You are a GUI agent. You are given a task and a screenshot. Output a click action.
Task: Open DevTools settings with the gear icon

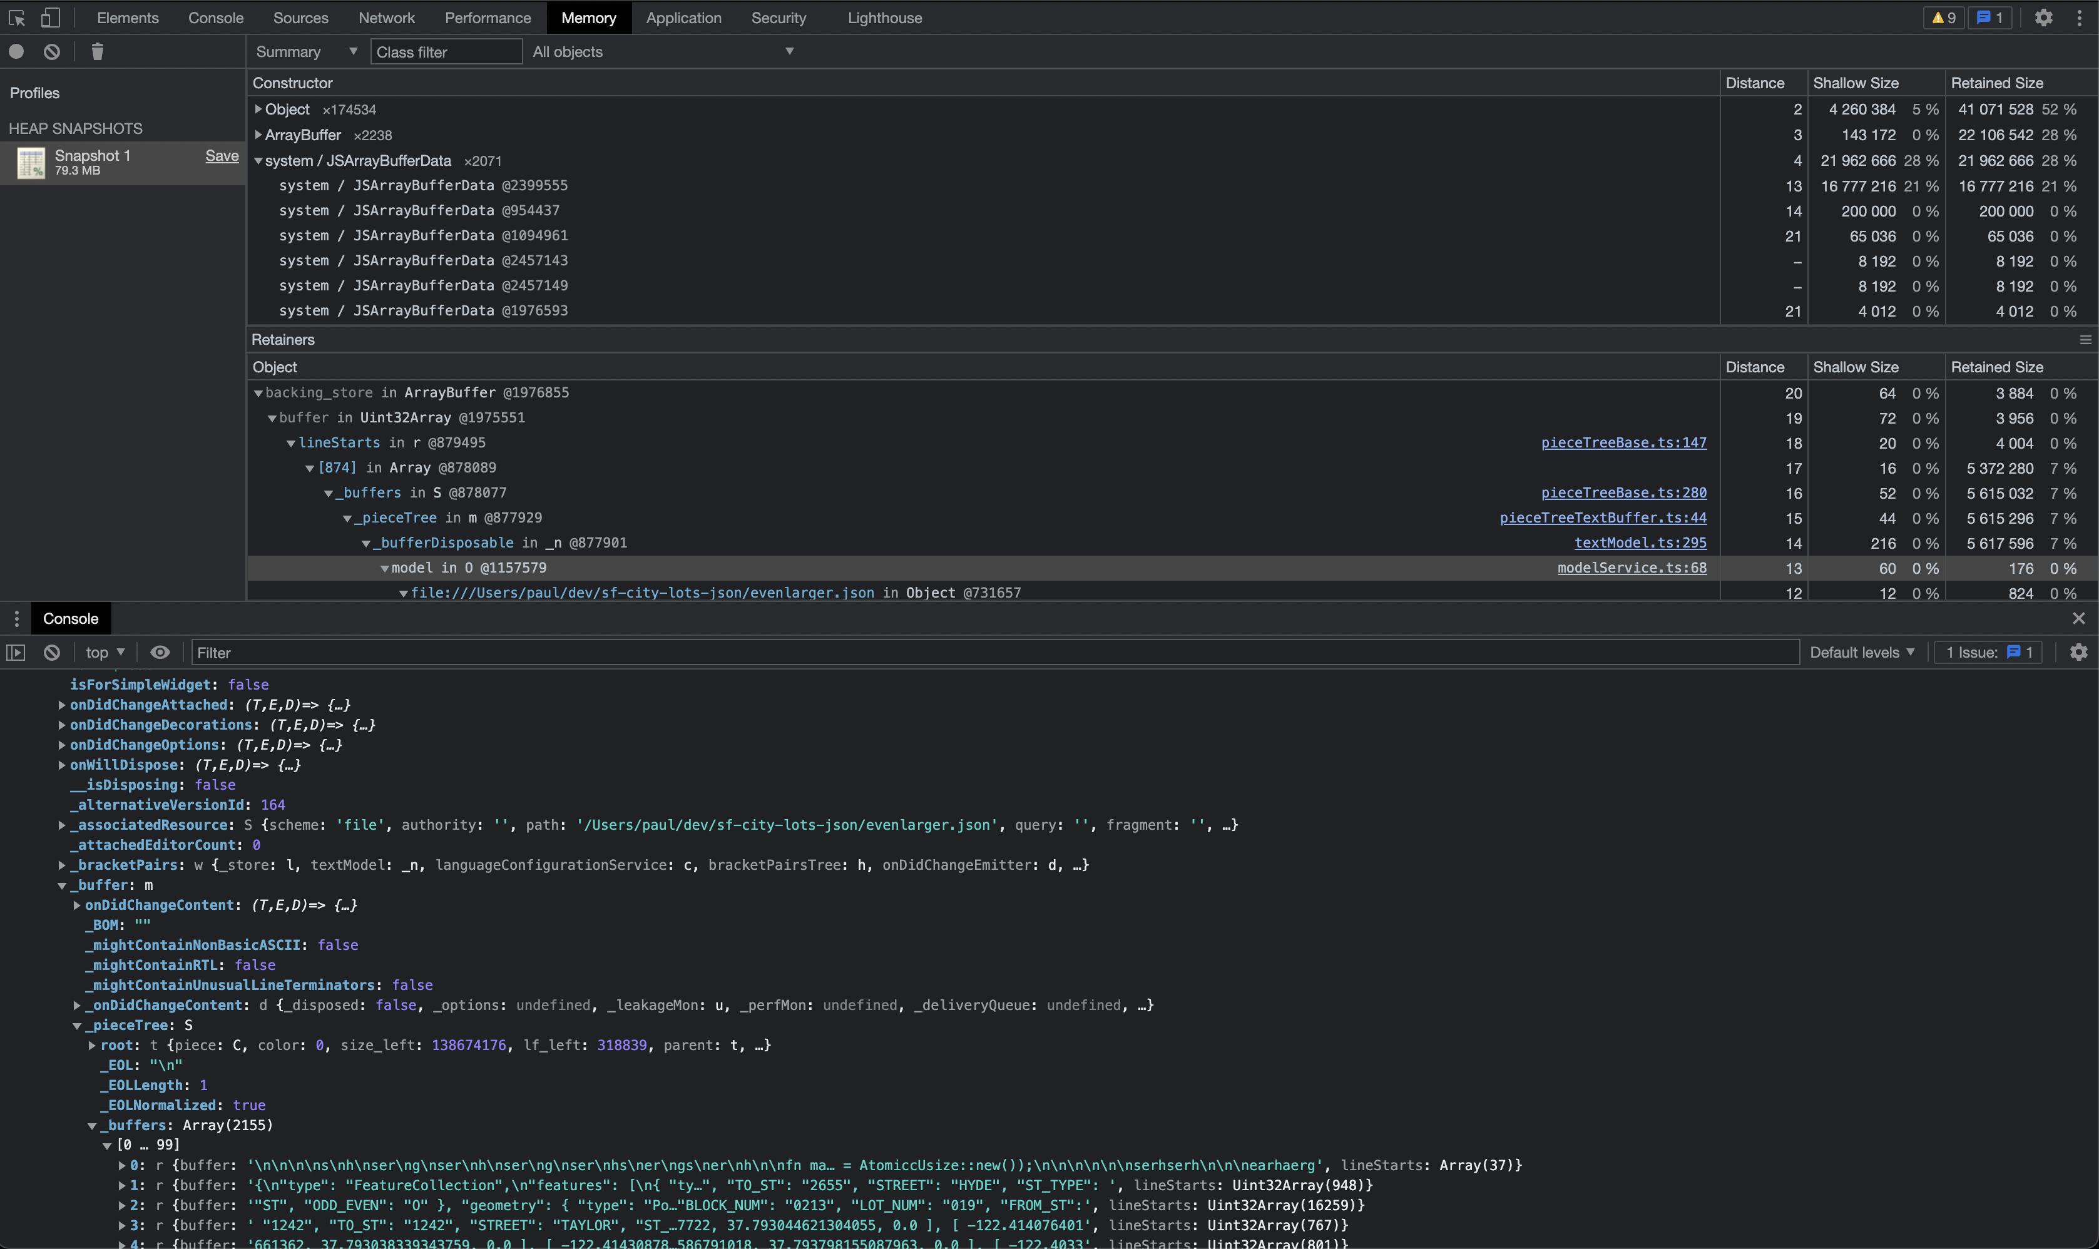tap(2045, 18)
